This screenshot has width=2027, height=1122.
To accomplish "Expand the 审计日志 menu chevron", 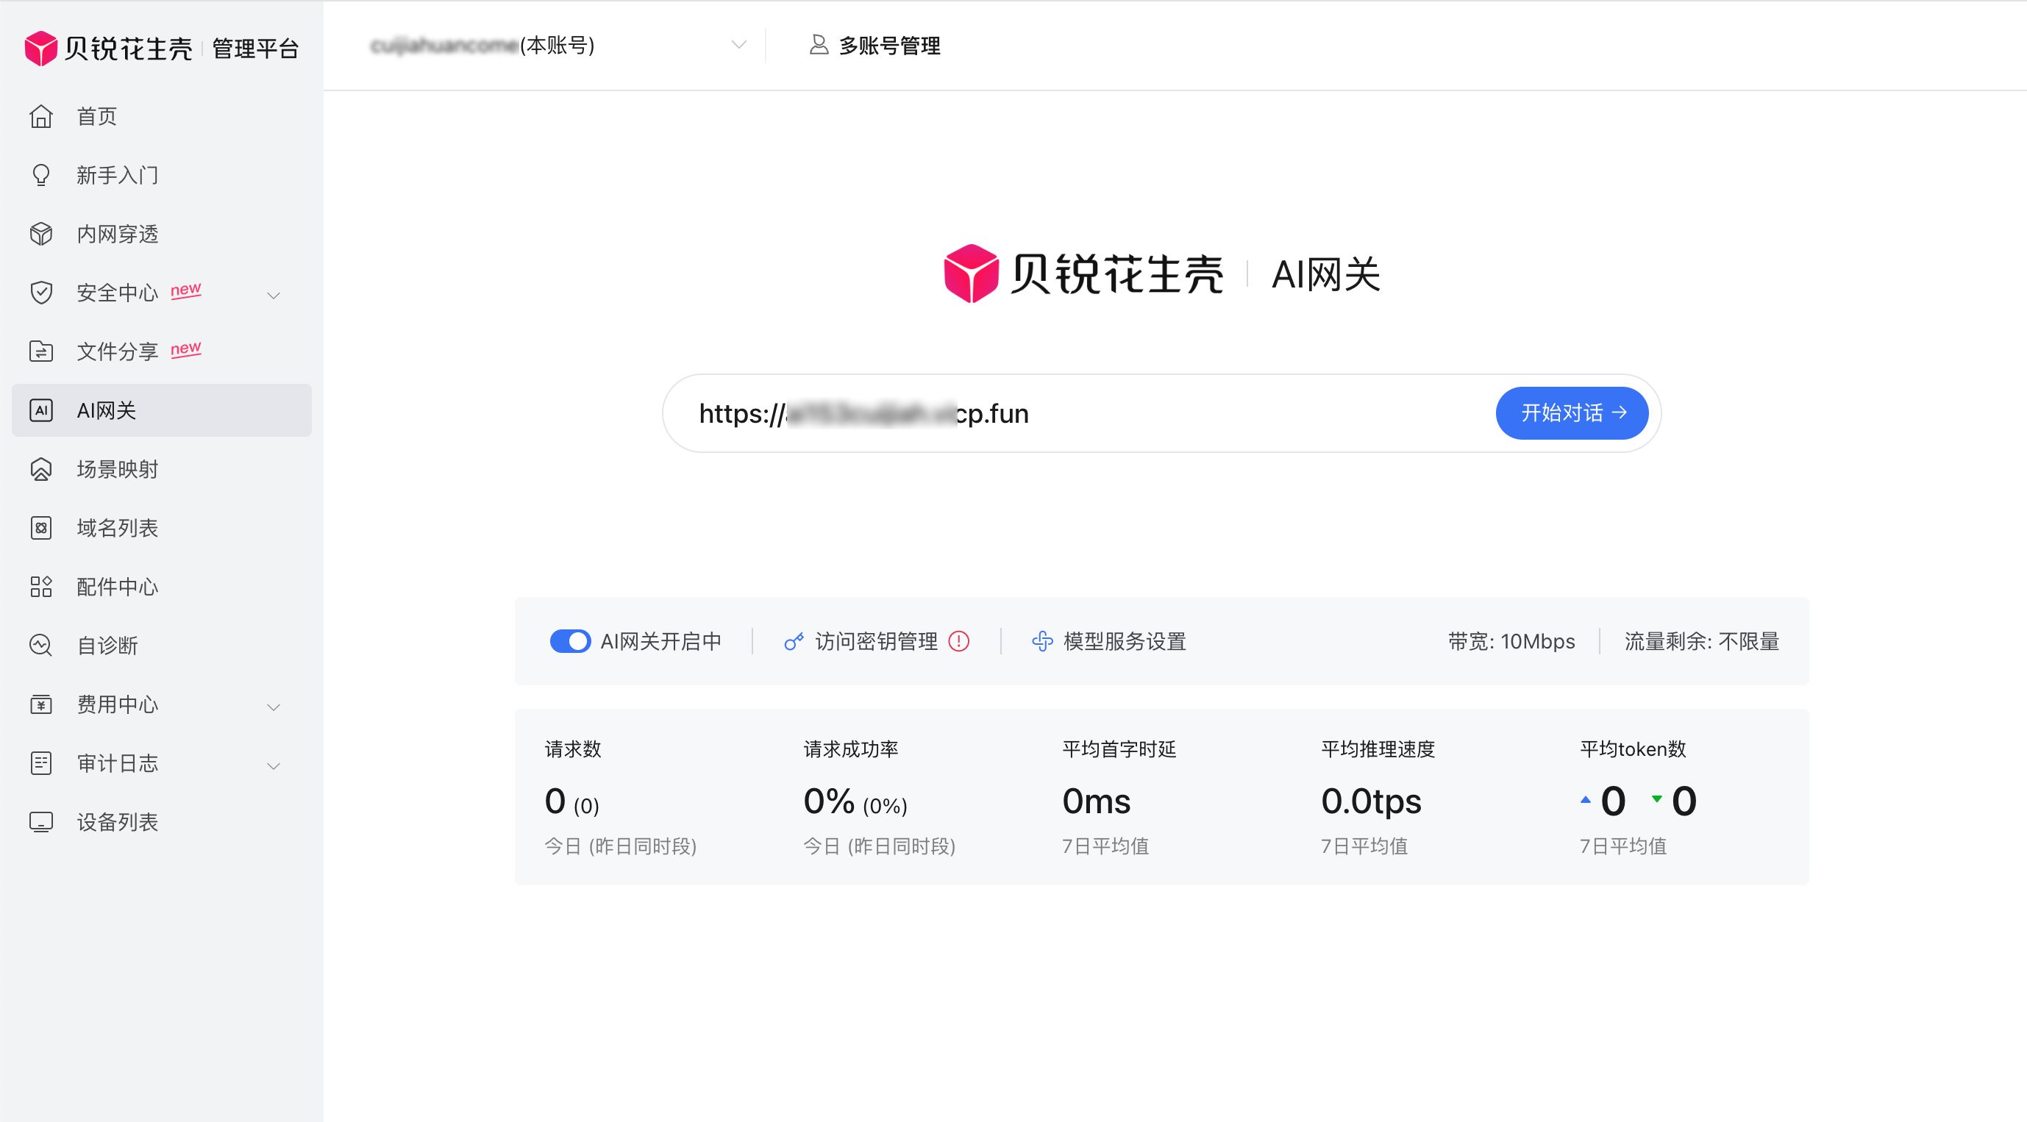I will tap(273, 766).
